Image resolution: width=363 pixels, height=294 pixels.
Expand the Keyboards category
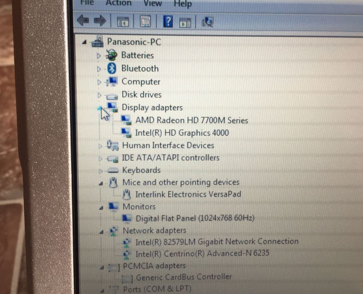(101, 171)
